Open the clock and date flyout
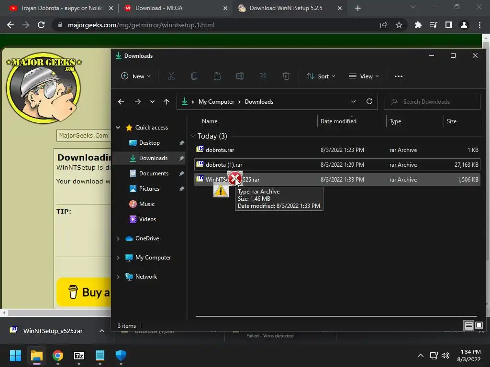Viewport: 490px width, 367px height. [469, 356]
